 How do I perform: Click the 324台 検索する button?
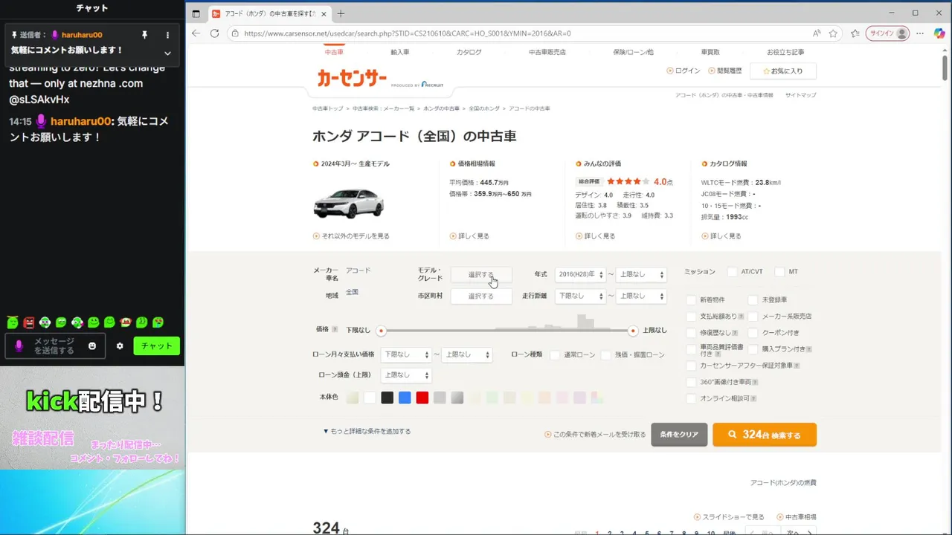[x=765, y=435]
